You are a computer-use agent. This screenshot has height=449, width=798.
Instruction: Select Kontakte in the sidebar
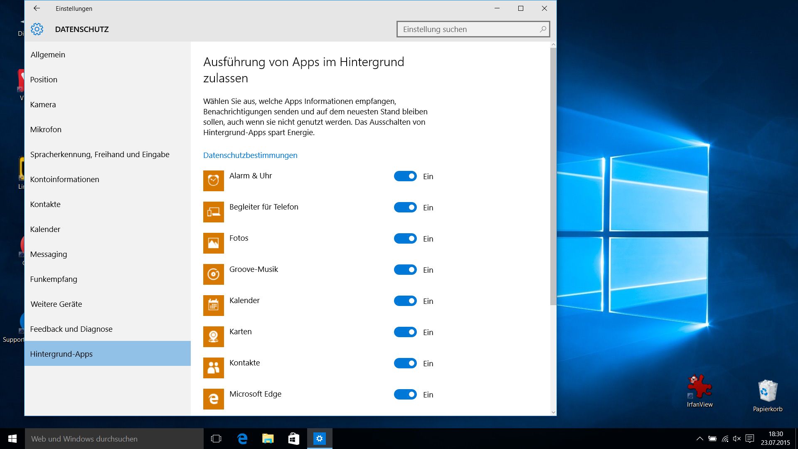pyautogui.click(x=108, y=204)
